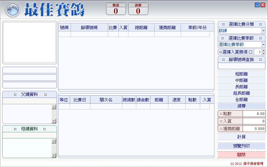
Task: Click the 點數 value field
Action: tap(254, 114)
